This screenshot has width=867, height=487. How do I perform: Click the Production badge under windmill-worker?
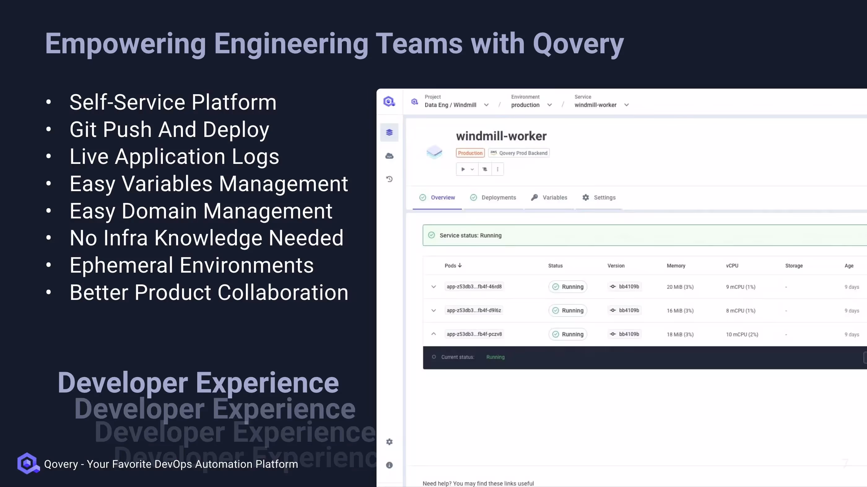(x=470, y=152)
